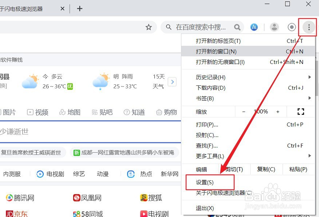Open 购物 search category
Image resolution: width=319 pixels, height=217 pixels.
[166, 112]
